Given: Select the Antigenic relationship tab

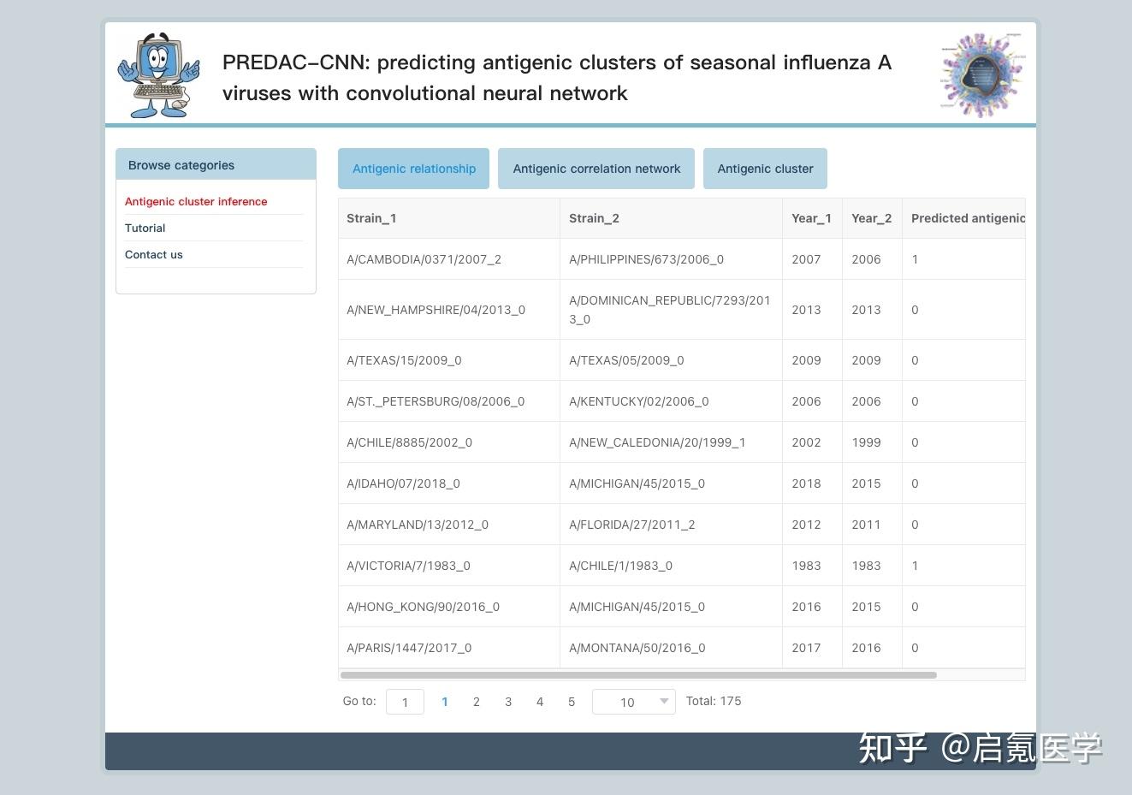Looking at the screenshot, I should coord(413,169).
